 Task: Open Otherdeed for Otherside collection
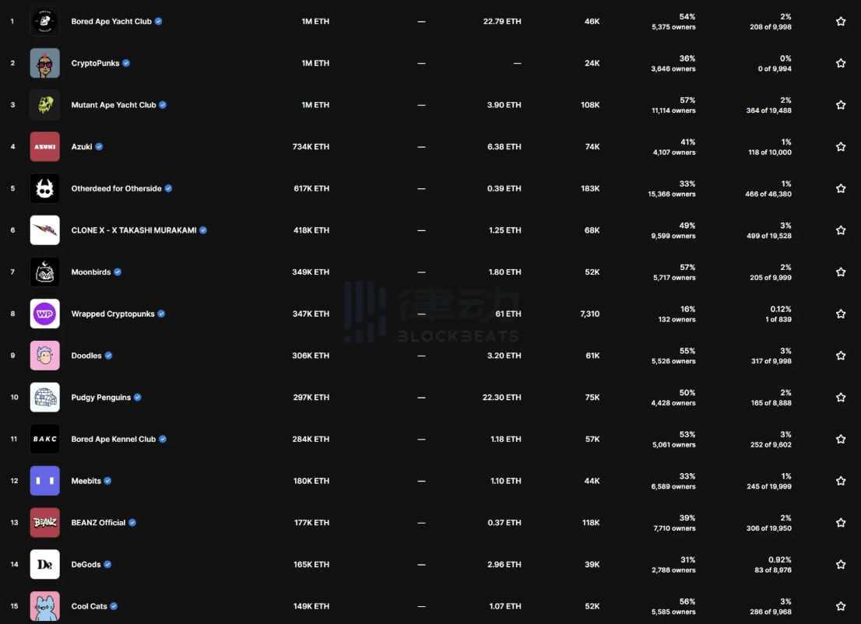[x=117, y=188]
